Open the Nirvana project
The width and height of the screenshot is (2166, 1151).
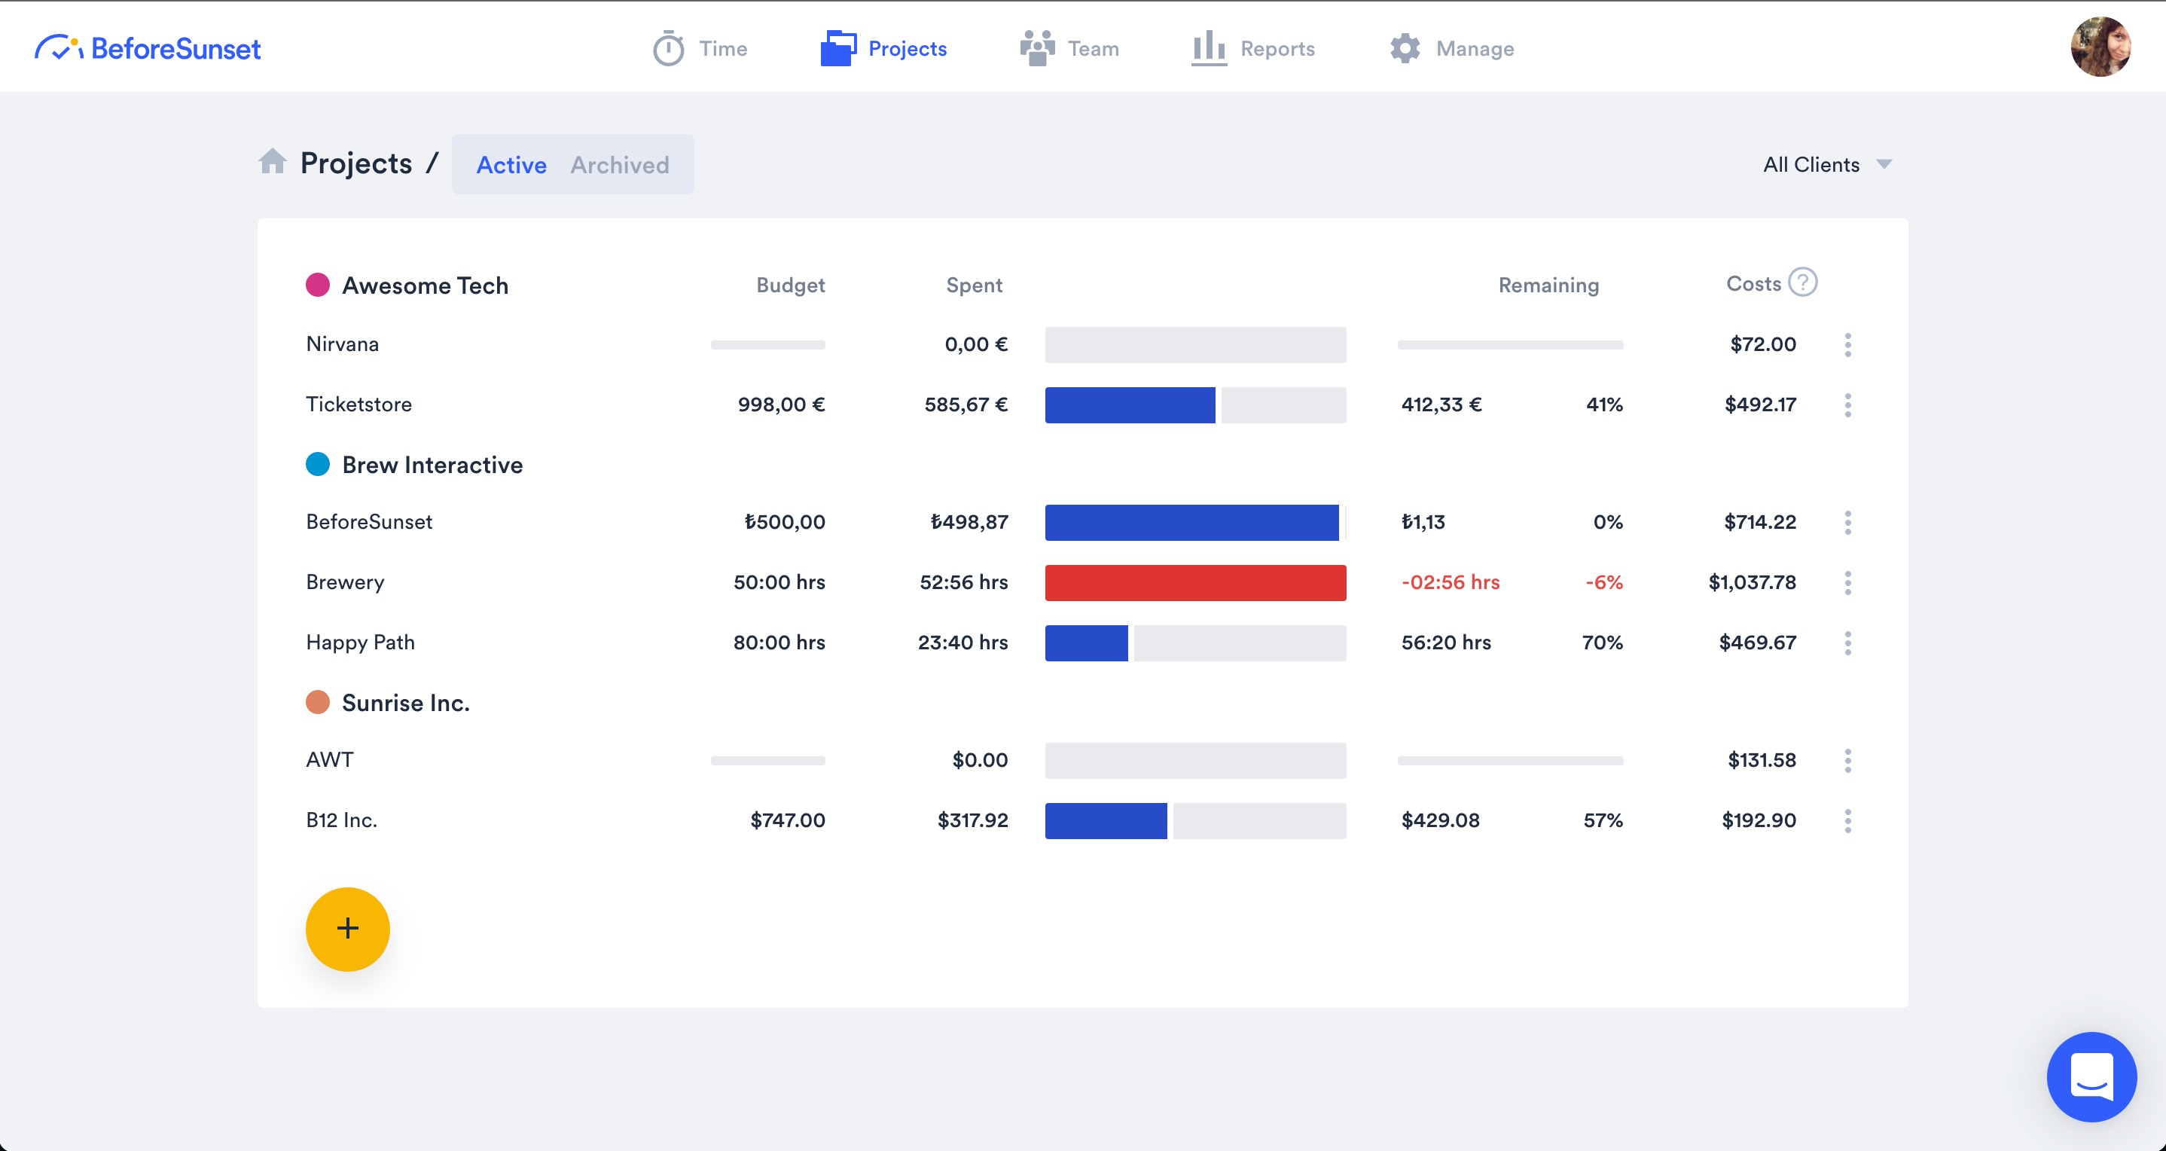tap(342, 344)
